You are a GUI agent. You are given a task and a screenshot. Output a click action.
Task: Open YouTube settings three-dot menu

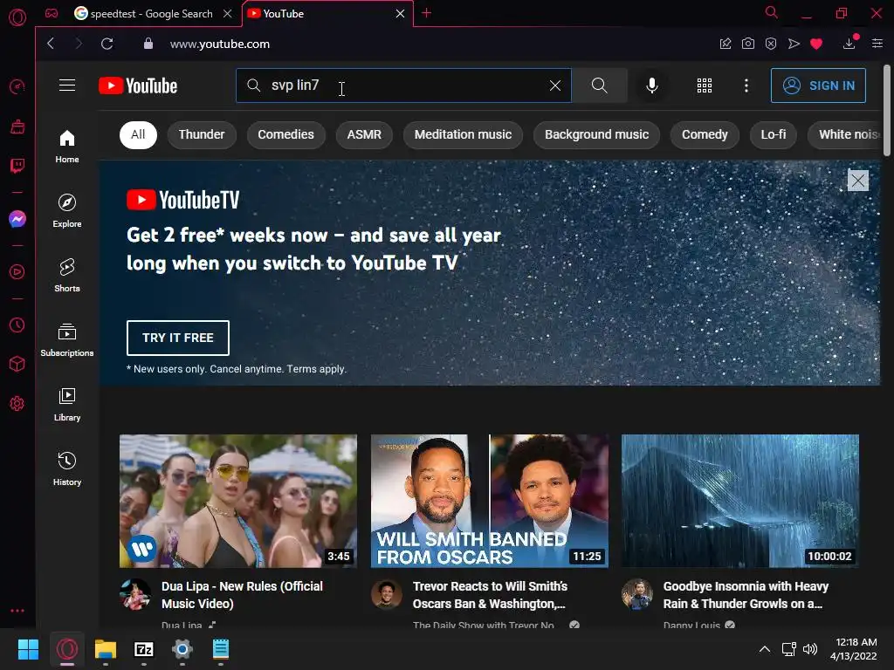(746, 85)
